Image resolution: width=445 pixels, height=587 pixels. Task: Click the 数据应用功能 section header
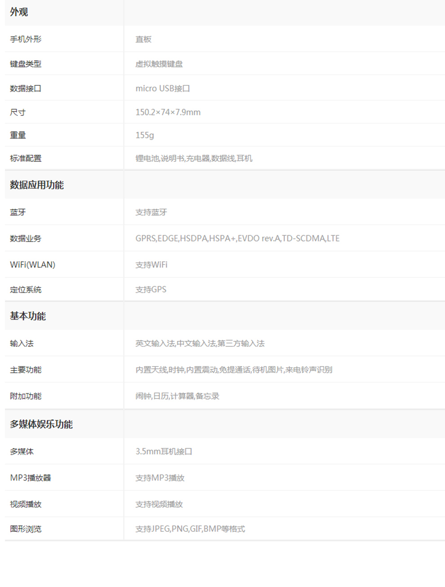click(37, 185)
